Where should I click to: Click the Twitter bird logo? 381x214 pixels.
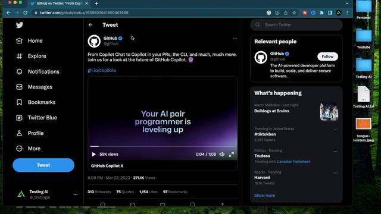pos(20,25)
